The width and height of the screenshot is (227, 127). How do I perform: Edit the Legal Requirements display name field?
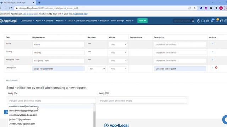coord(58,69)
